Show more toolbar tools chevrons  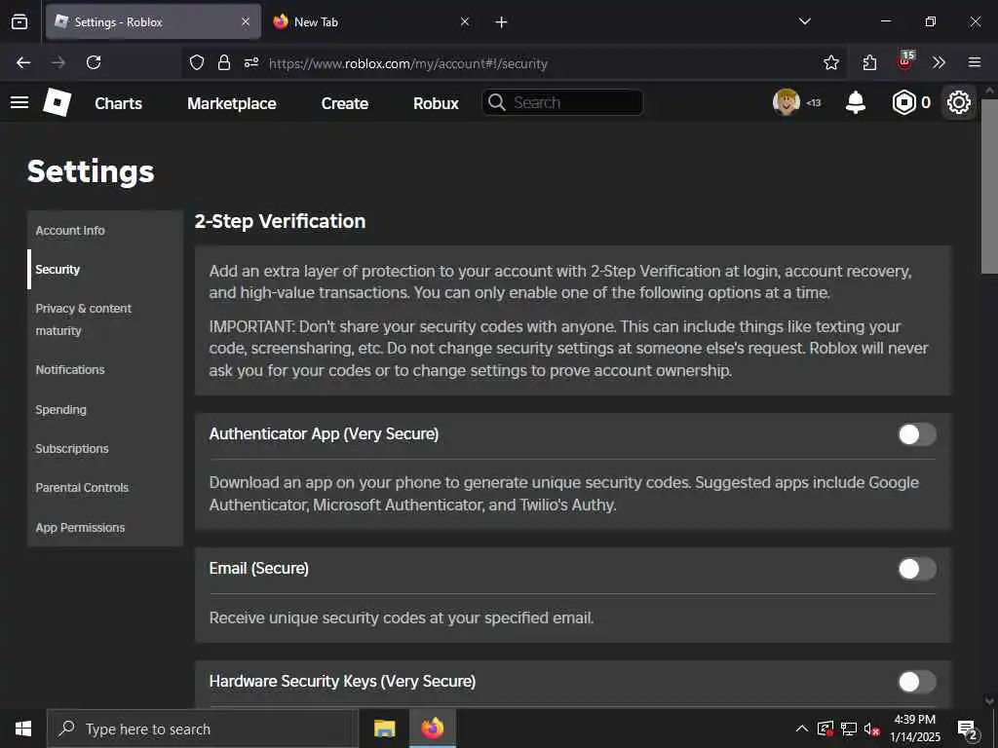(939, 62)
